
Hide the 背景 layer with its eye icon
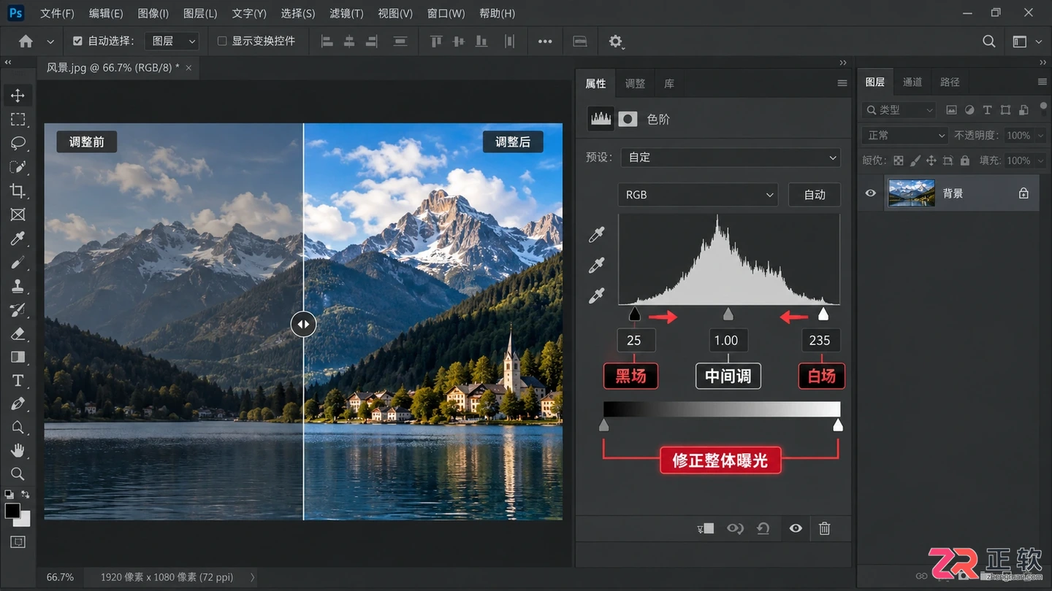coord(870,193)
